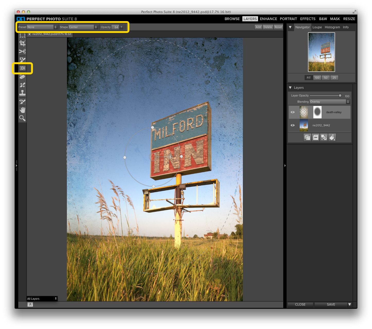Open the Histogram tab
372x329 pixels.
point(332,27)
